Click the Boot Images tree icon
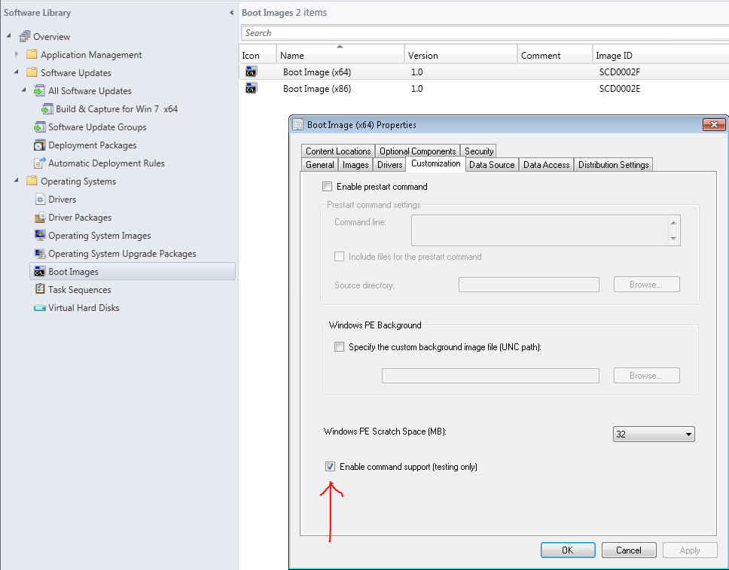Screen dimensions: 729x570 click(39, 272)
